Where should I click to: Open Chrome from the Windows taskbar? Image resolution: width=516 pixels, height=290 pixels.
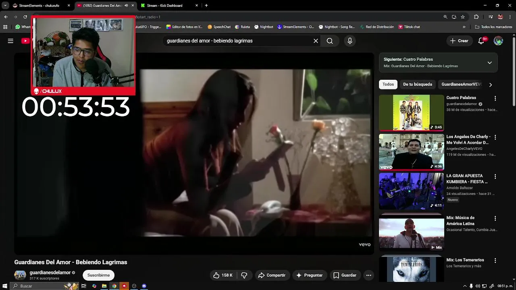[114, 286]
